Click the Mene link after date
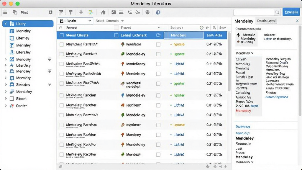Viewport: 302px width, 170px height. [255, 106]
